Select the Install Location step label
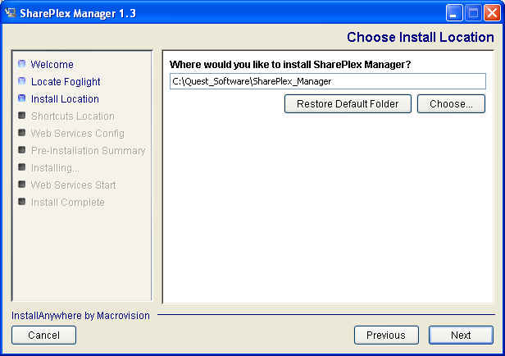The width and height of the screenshot is (505, 356). pos(65,99)
